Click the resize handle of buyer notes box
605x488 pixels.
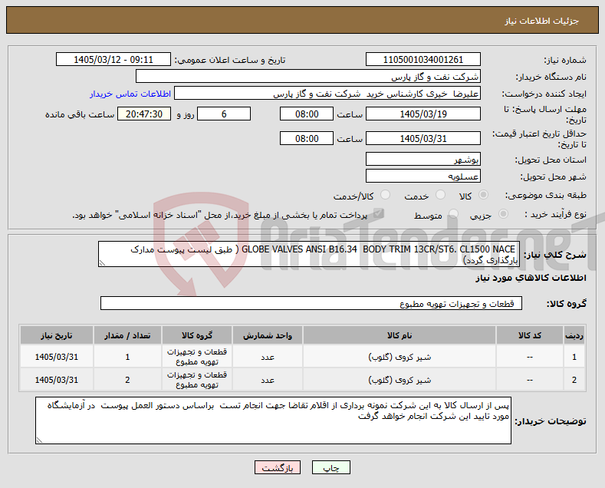click(x=39, y=440)
